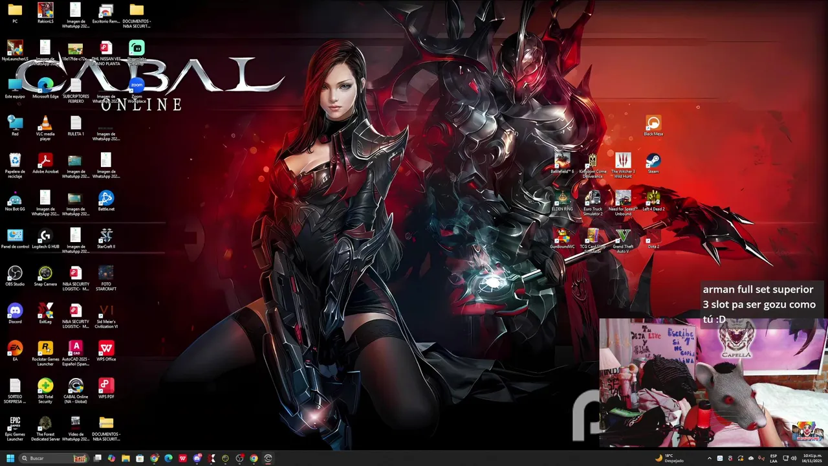Open the Escritorio Rem... shortcut

coord(106,13)
